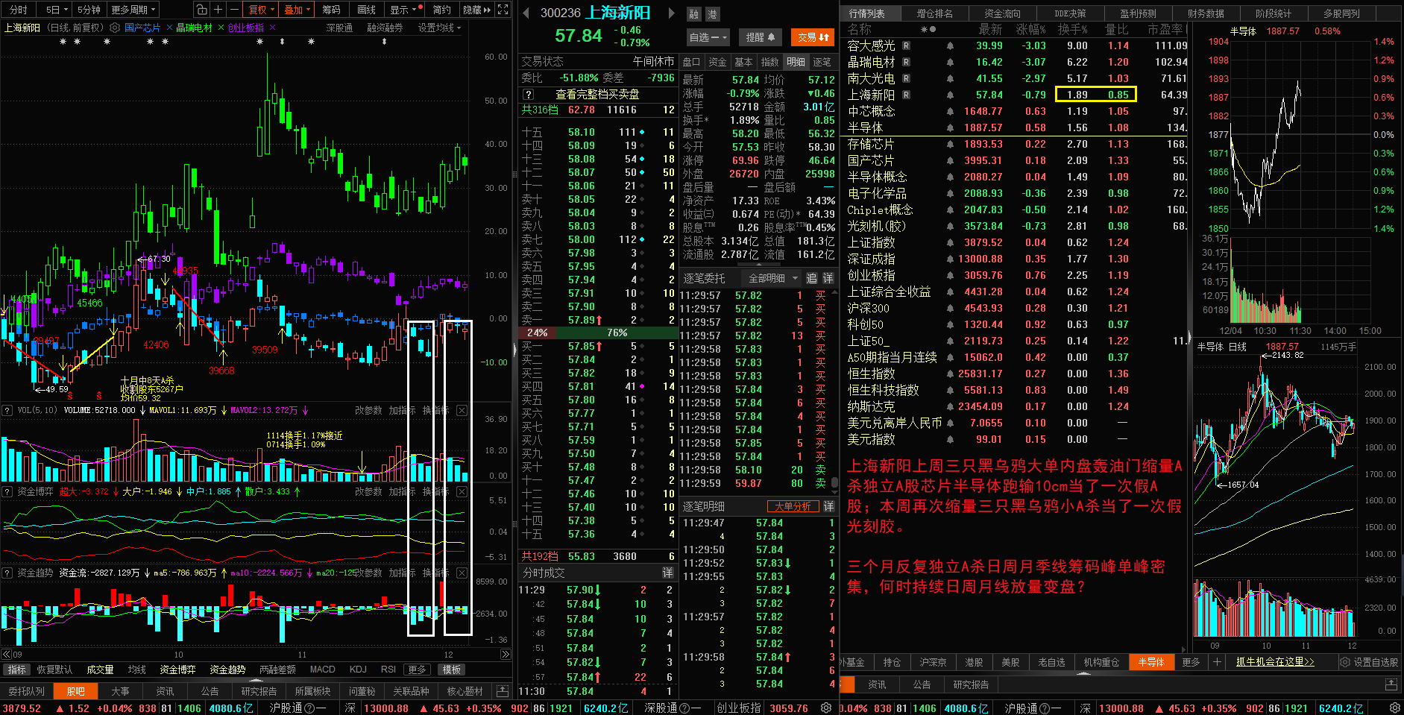Toggle 画线 drawing tools
1404x715 pixels.
point(366,10)
